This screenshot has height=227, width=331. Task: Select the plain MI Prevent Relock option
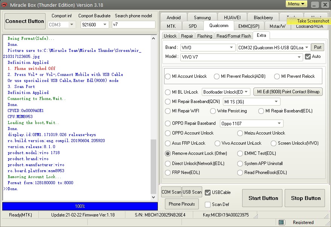tap(277, 76)
